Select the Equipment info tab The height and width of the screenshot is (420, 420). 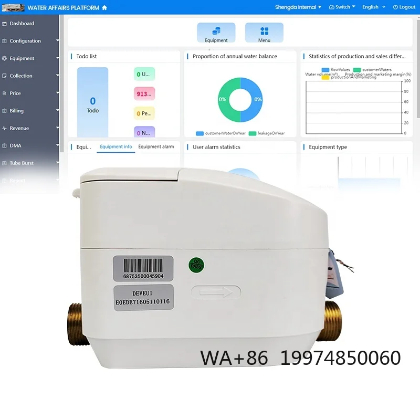tap(116, 147)
